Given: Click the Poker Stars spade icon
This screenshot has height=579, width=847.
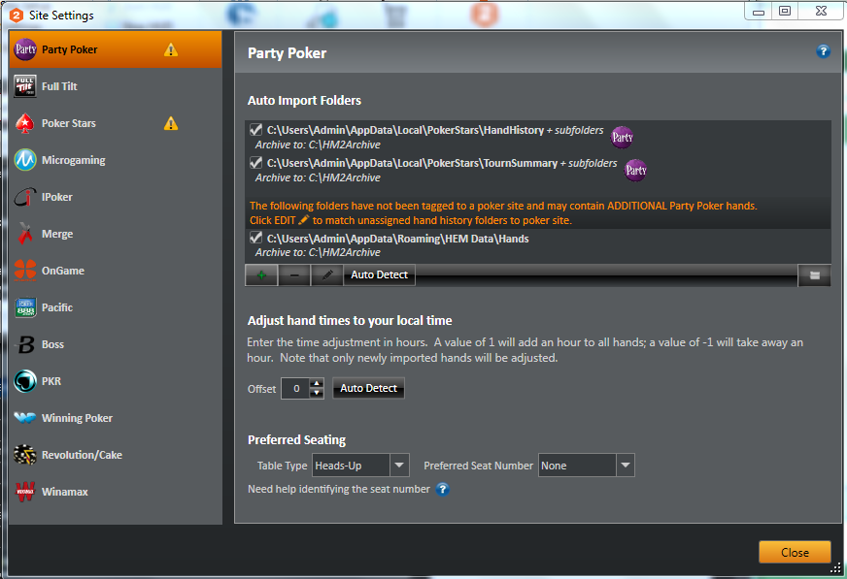Looking at the screenshot, I should (x=25, y=123).
